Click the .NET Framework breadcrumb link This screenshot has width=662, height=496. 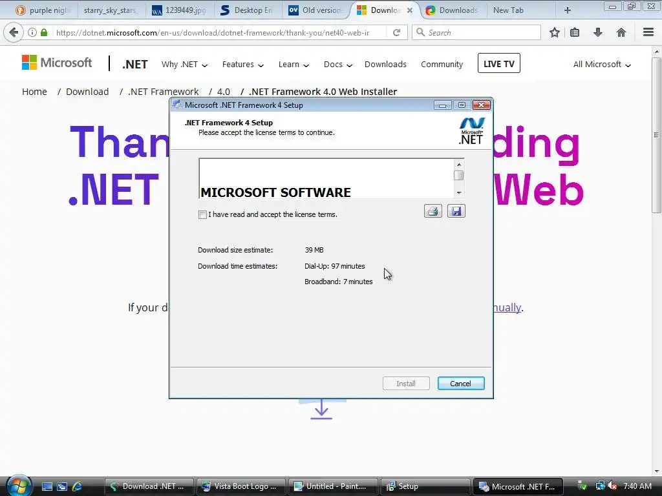coord(164,92)
